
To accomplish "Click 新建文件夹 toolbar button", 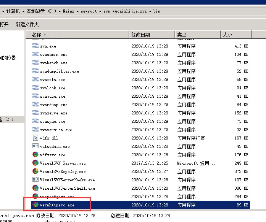I will pos(27,24).
